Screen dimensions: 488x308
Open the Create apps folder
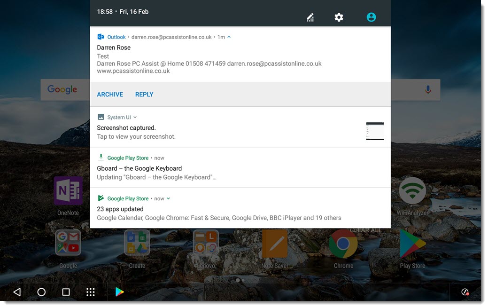137,243
